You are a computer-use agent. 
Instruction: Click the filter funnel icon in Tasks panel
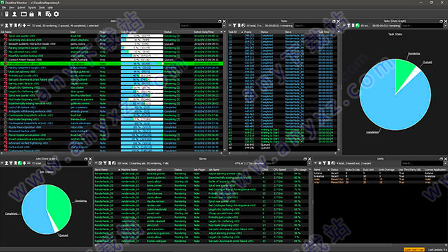coord(234,25)
